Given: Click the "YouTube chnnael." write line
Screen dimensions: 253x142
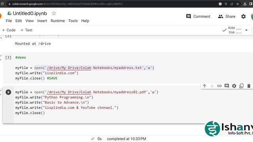Looking at the screenshot, I should (67, 108).
